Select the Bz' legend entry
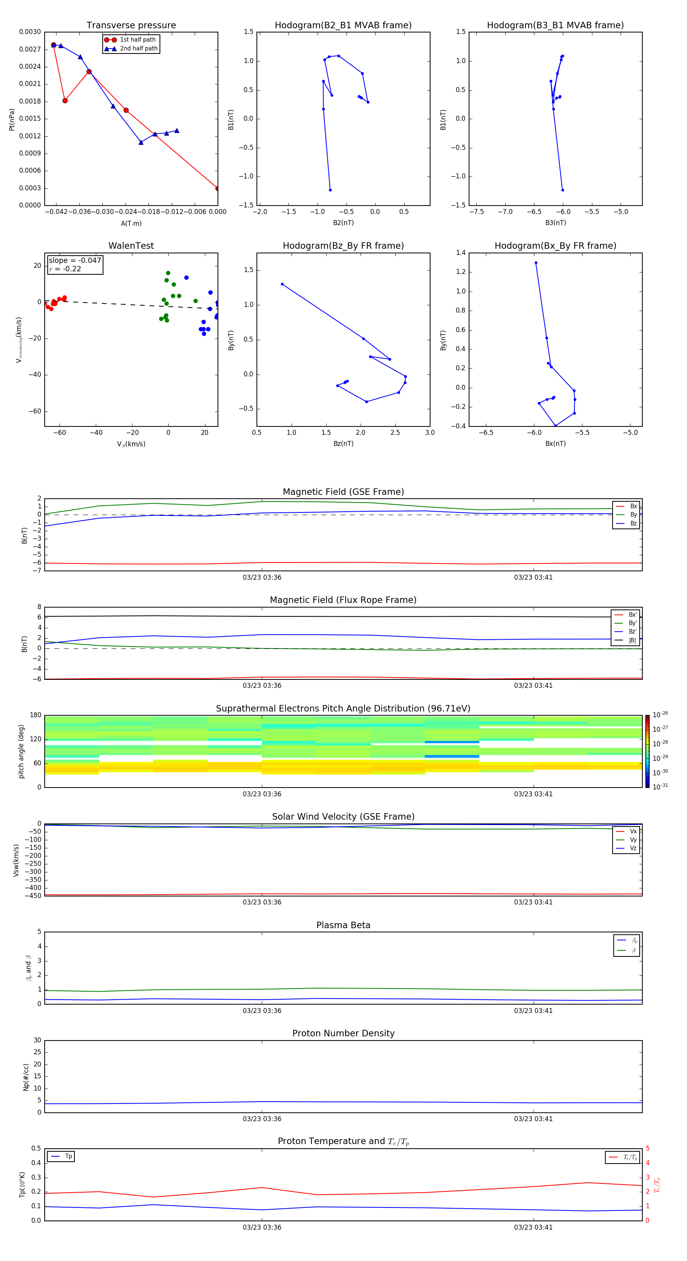 point(626,632)
